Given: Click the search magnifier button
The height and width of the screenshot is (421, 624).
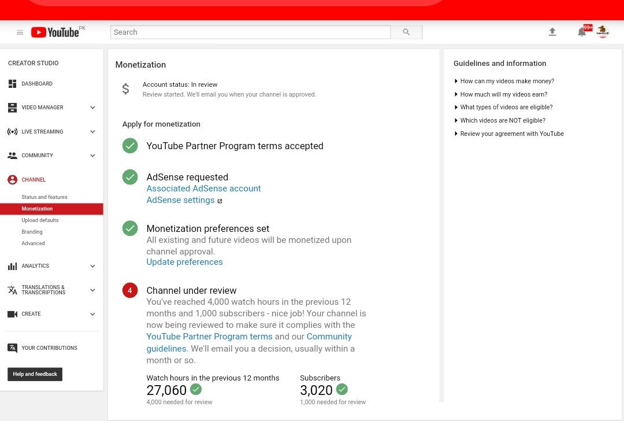Looking at the screenshot, I should point(406,32).
